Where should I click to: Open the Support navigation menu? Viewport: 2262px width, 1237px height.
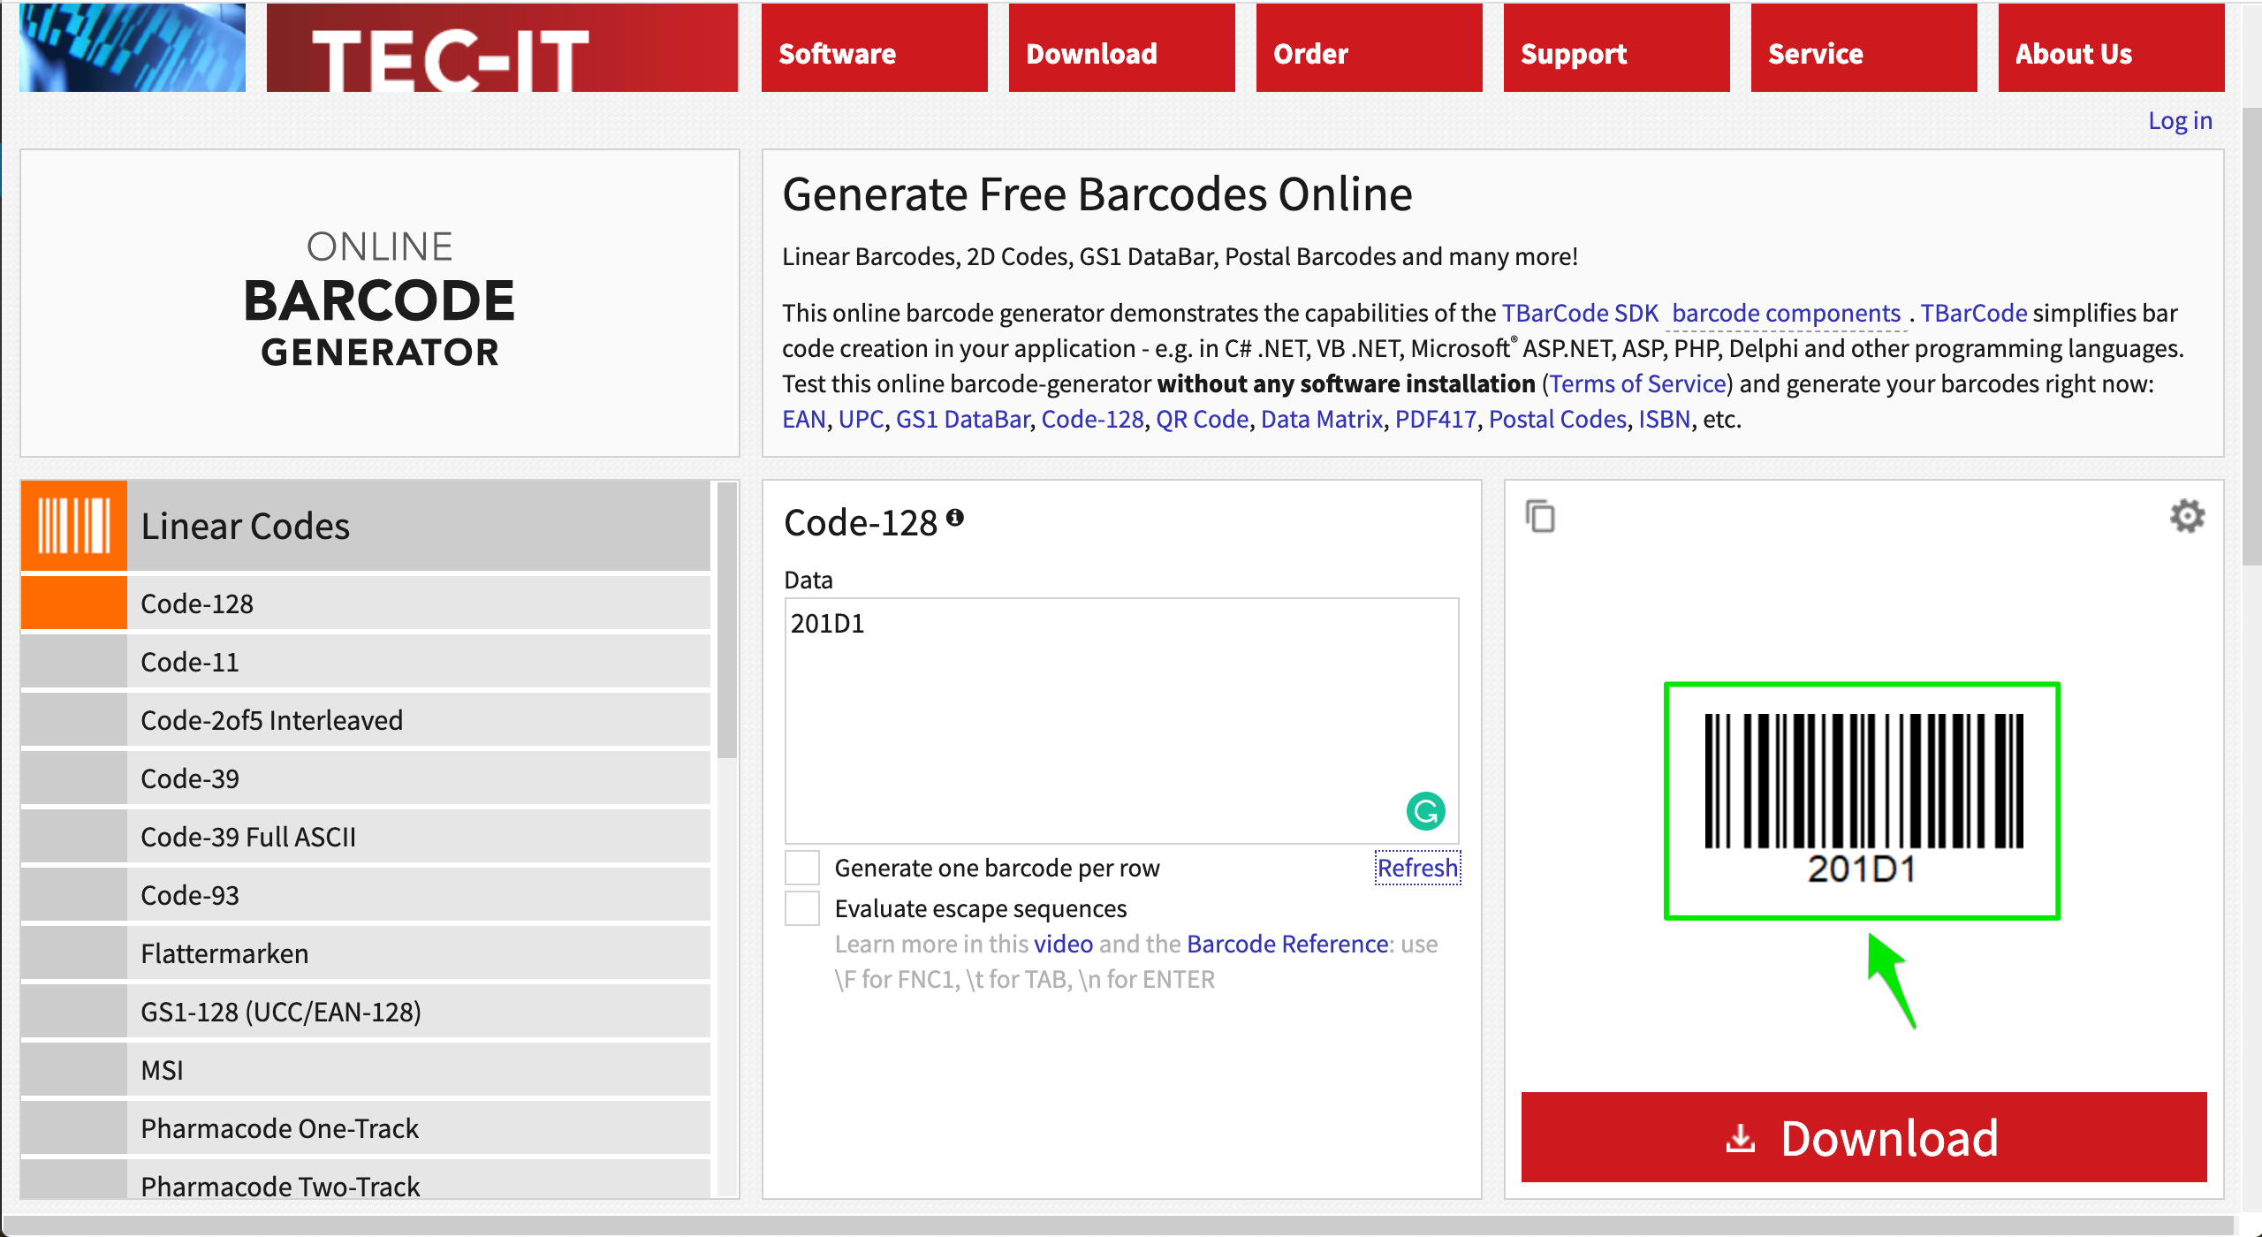[1576, 55]
